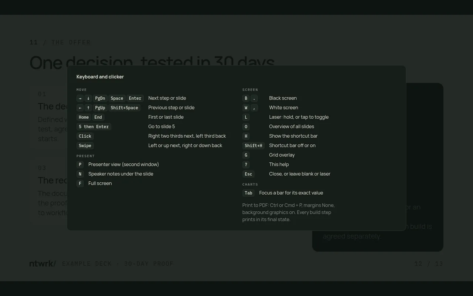Click the G keycap for grid overlay
The height and width of the screenshot is (296, 473).
click(x=246, y=155)
